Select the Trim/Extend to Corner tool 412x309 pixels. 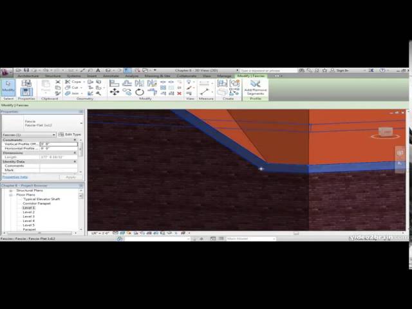pos(152,92)
